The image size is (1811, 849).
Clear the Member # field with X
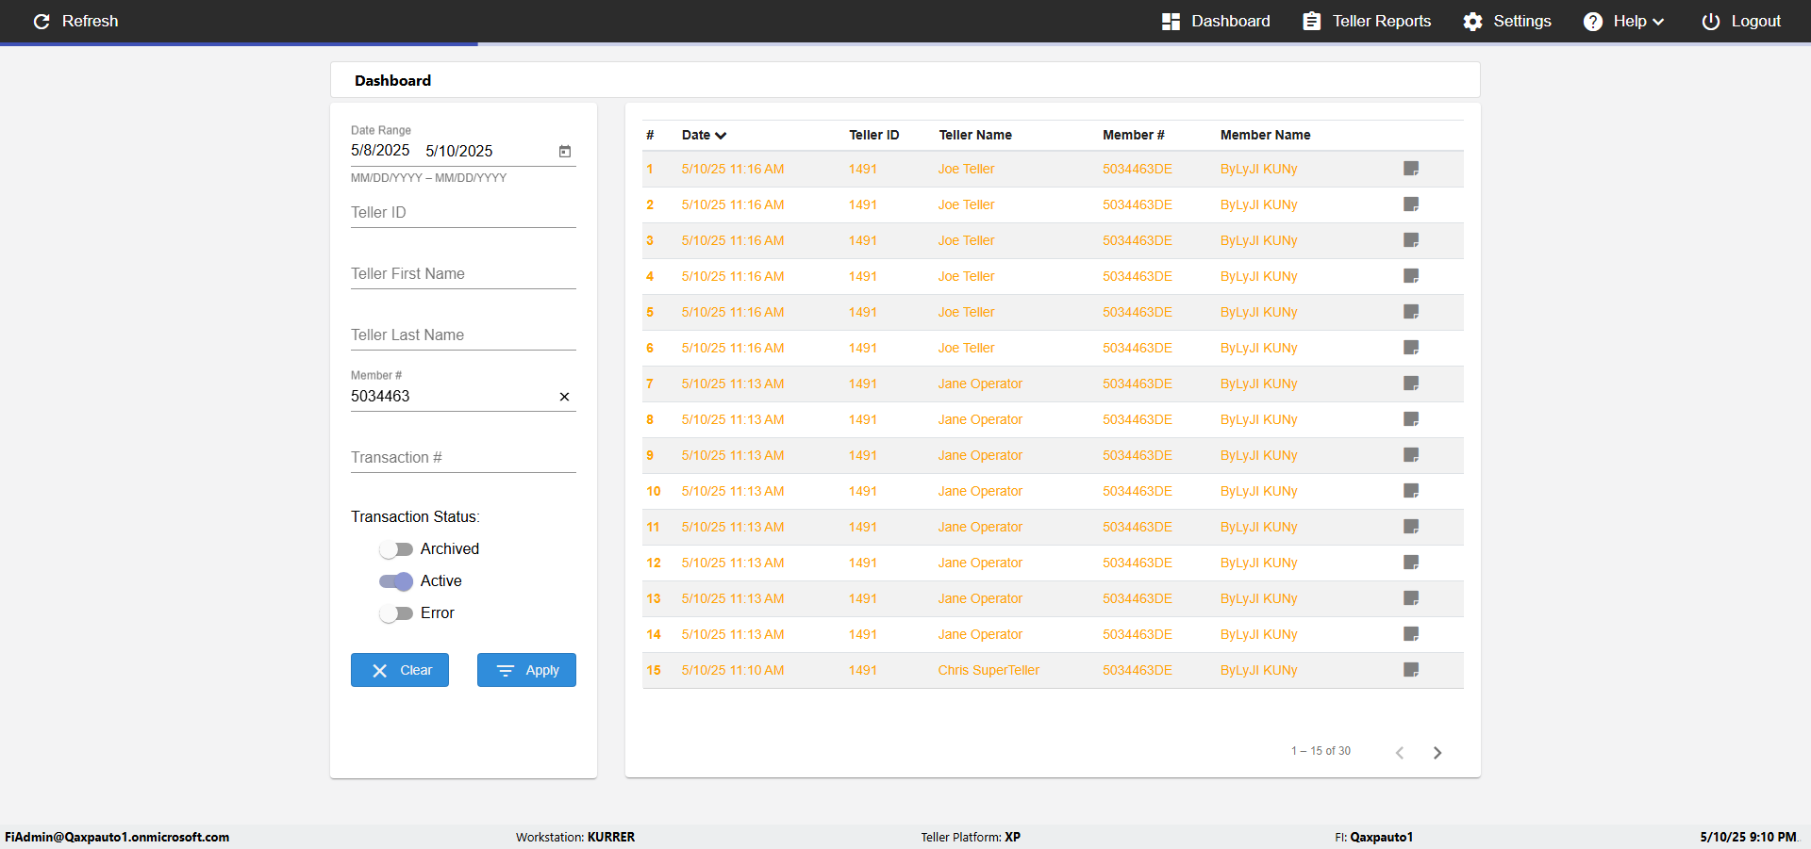(x=564, y=397)
